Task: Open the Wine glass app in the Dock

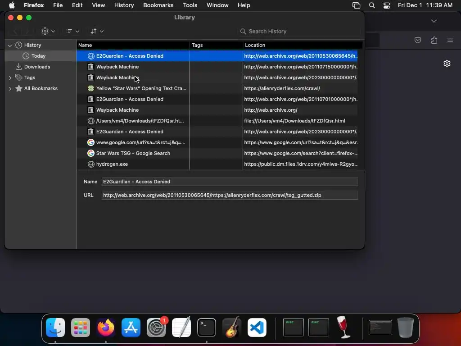Action: coord(343,328)
